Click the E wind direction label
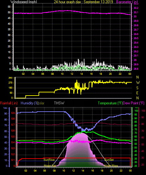146x175 pixels. [x=137, y=93]
